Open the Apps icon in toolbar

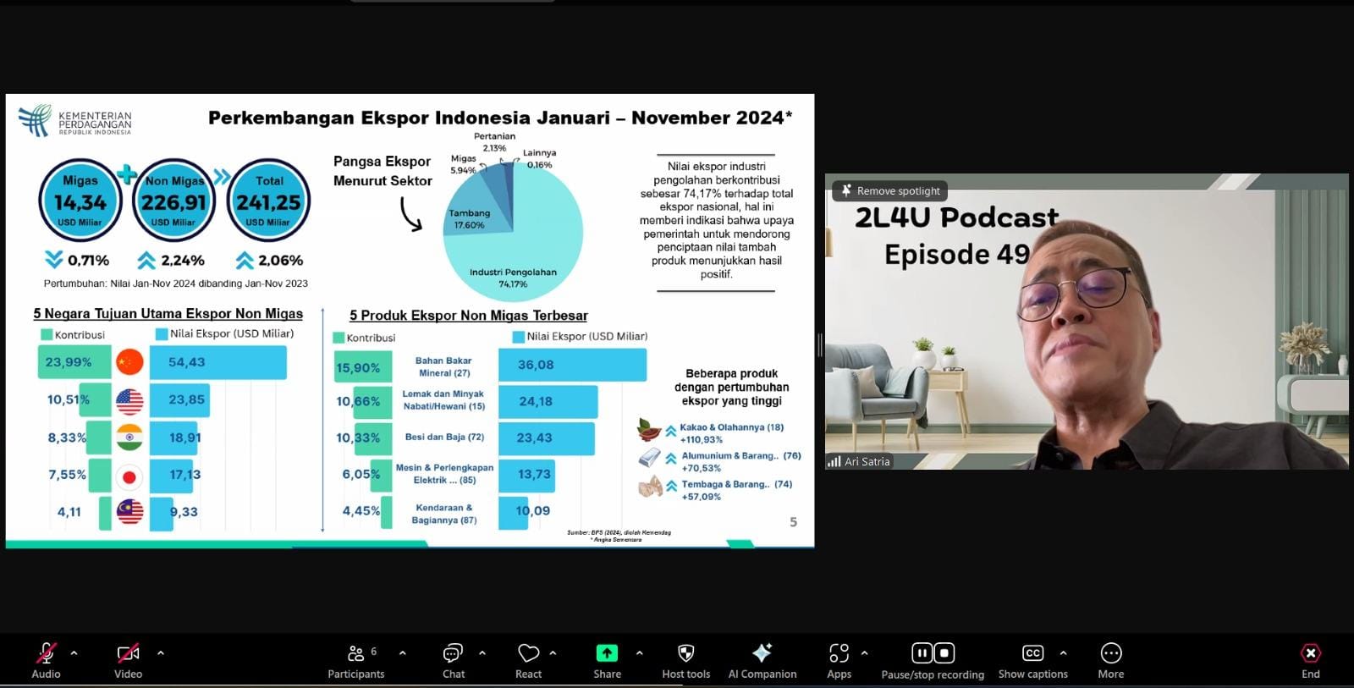tap(839, 653)
